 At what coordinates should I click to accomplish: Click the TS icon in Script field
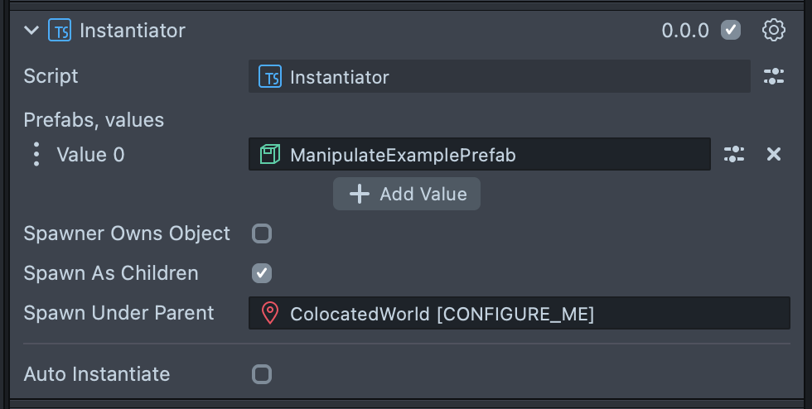click(x=270, y=77)
